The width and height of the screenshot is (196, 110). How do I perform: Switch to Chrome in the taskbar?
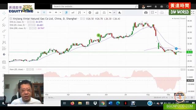(x=103, y=103)
